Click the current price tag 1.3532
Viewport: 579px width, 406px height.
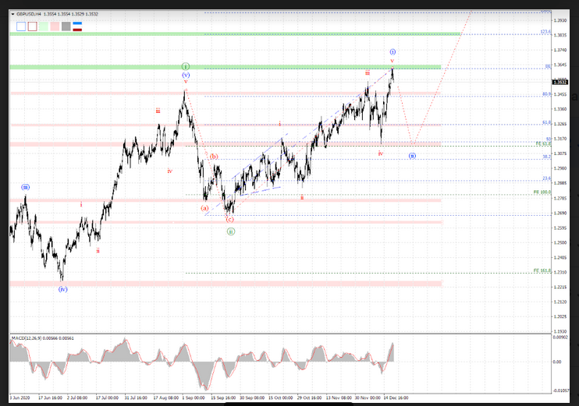(559, 82)
